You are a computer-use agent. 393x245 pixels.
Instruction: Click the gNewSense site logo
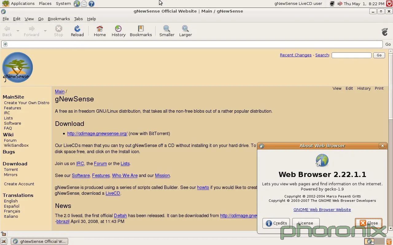[17, 67]
